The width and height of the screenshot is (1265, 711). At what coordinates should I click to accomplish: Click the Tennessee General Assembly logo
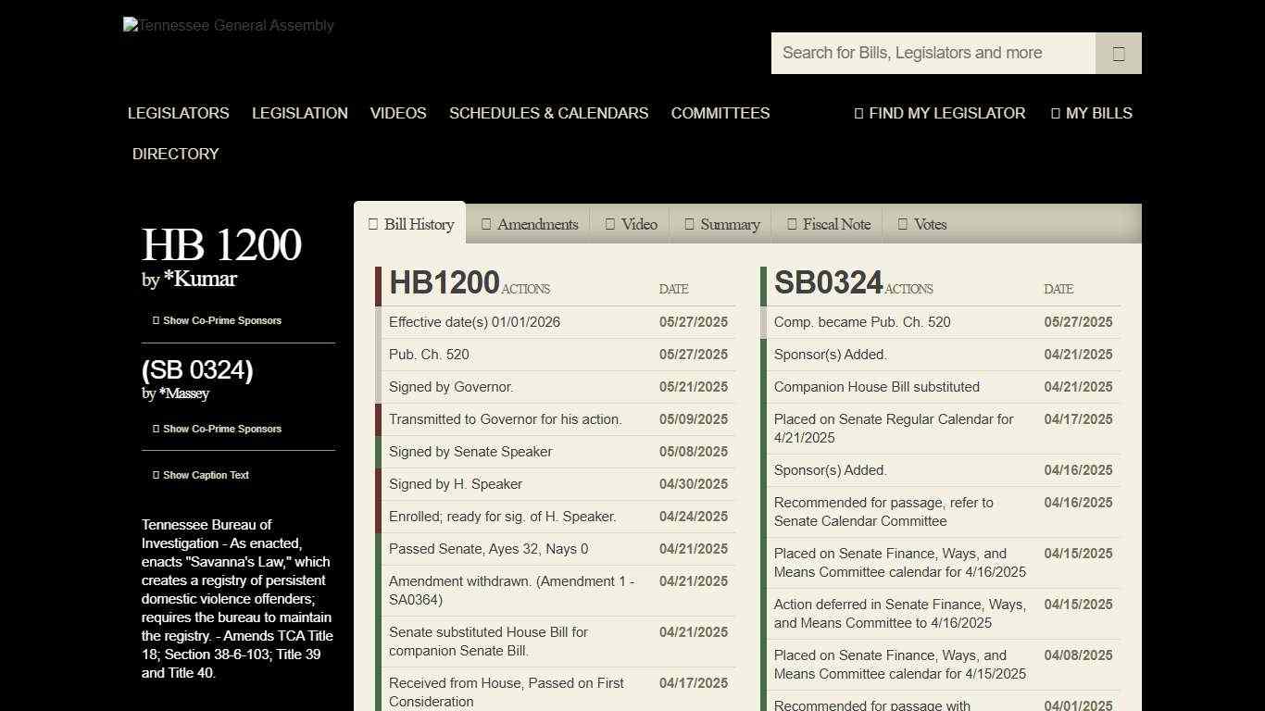(x=228, y=25)
